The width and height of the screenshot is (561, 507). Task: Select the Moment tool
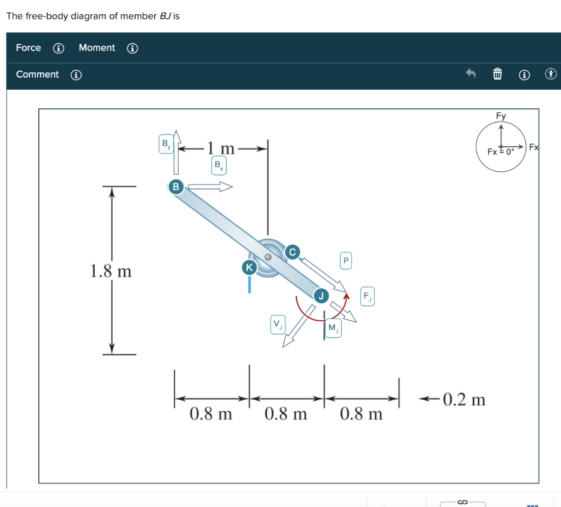[x=97, y=48]
